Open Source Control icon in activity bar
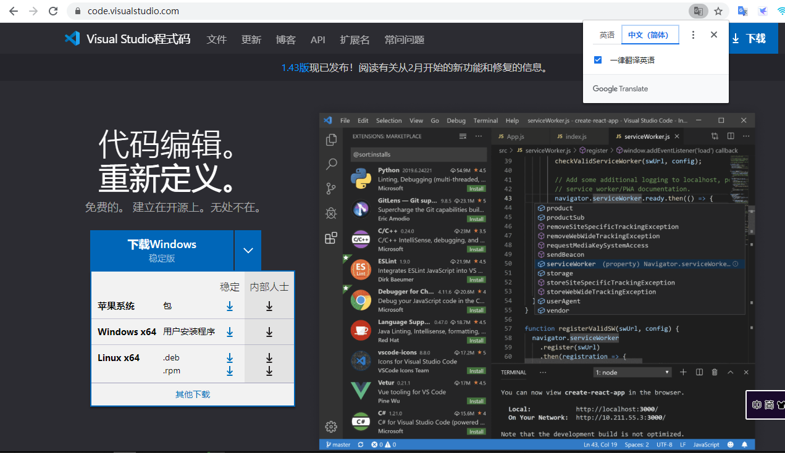The image size is (785, 453). click(332, 189)
